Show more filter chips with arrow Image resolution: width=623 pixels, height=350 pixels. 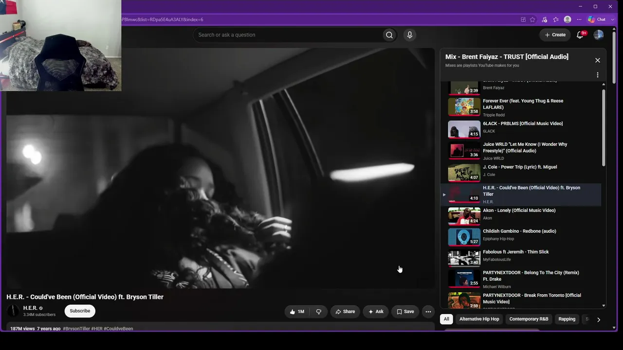[x=599, y=319]
